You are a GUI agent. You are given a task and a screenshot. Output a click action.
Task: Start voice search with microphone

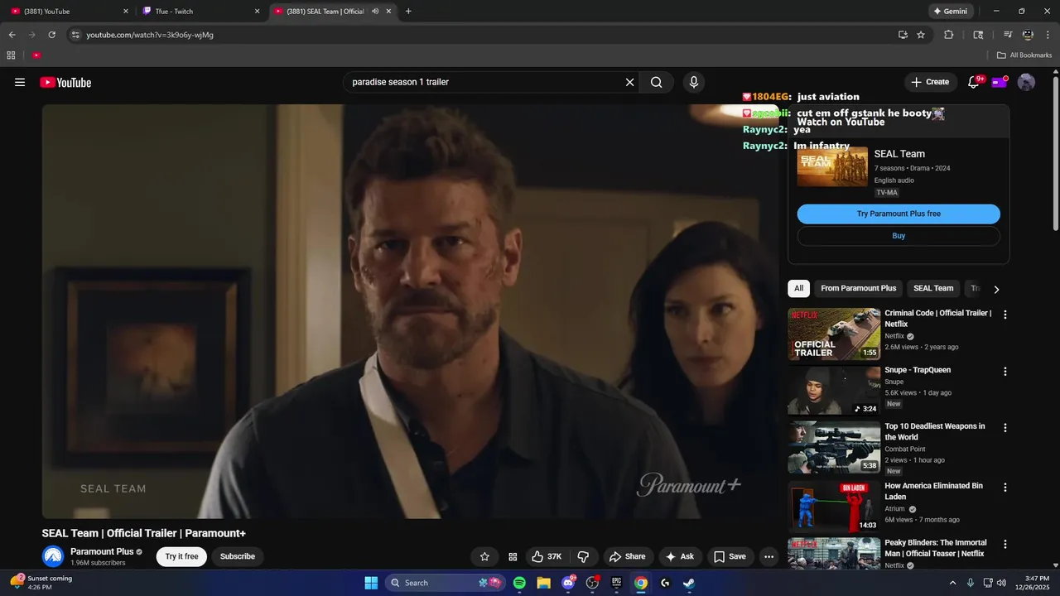coord(694,82)
